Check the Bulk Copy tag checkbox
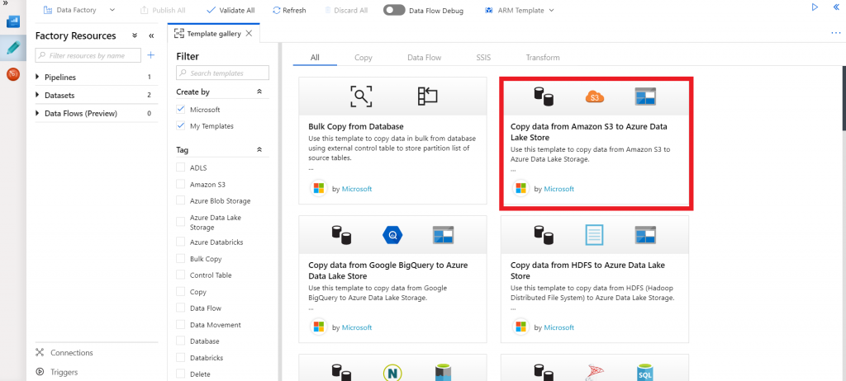The height and width of the screenshot is (381, 846). [181, 259]
